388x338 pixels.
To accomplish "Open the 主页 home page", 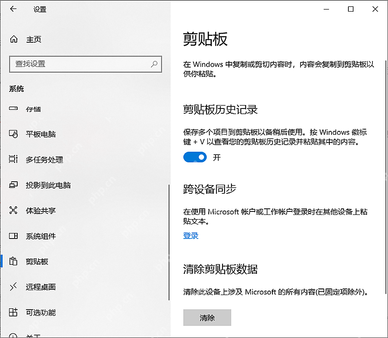I will [x=34, y=39].
